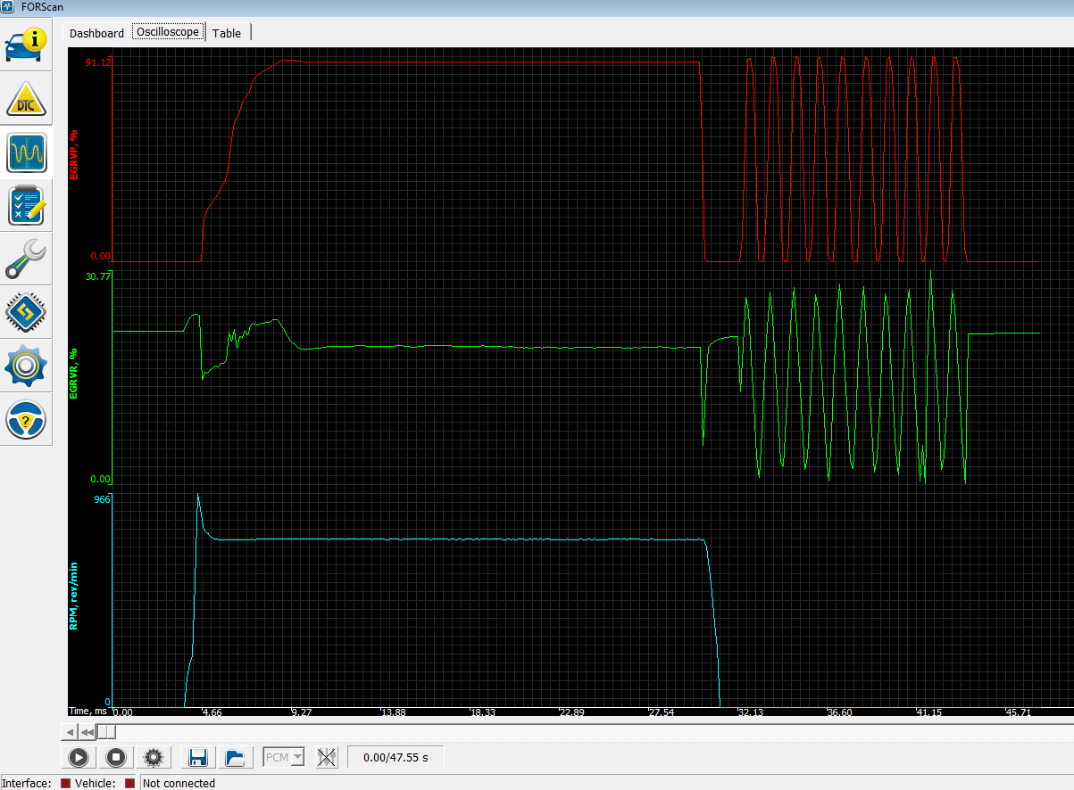Screen dimensions: 1074x790
Task: Open the vehicle information section
Action: [x=25, y=45]
